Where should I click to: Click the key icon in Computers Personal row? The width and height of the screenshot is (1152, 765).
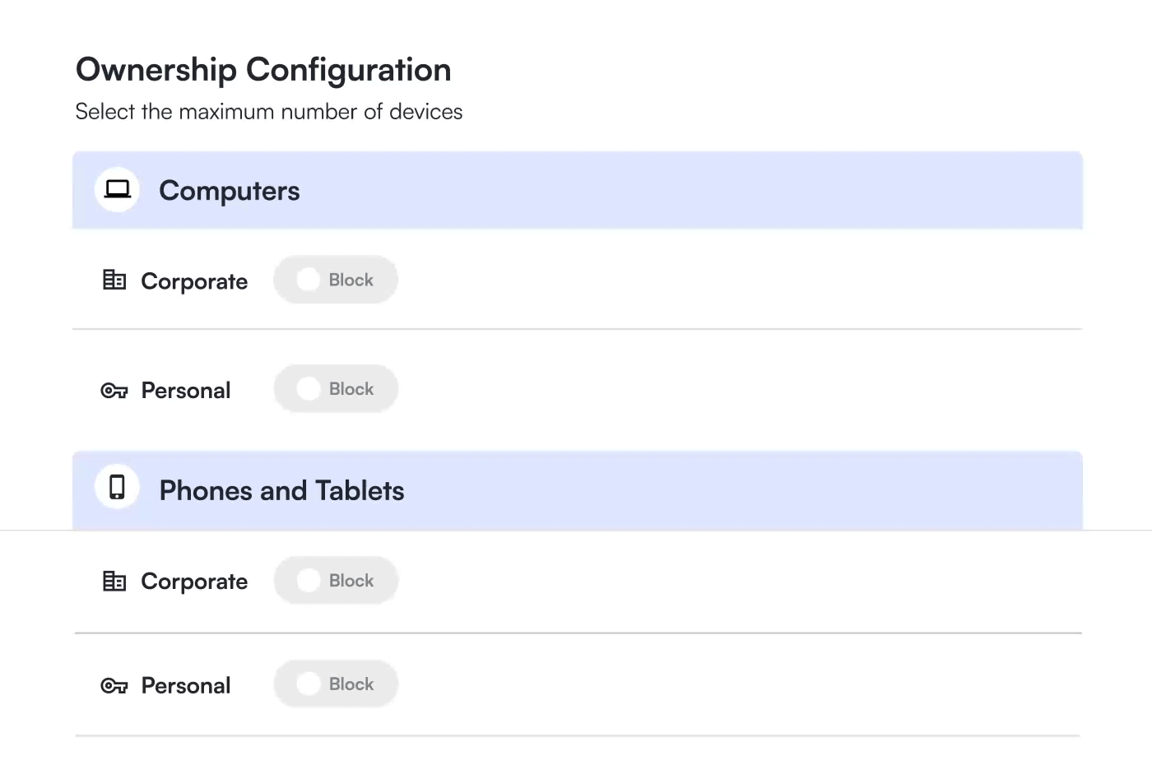[114, 391]
